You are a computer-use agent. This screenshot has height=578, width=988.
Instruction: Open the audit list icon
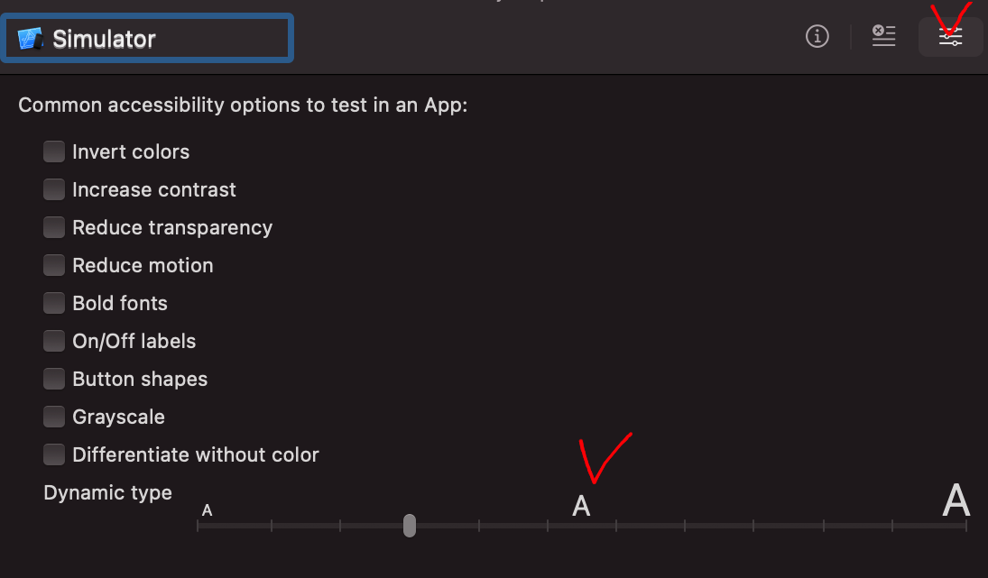click(x=883, y=36)
